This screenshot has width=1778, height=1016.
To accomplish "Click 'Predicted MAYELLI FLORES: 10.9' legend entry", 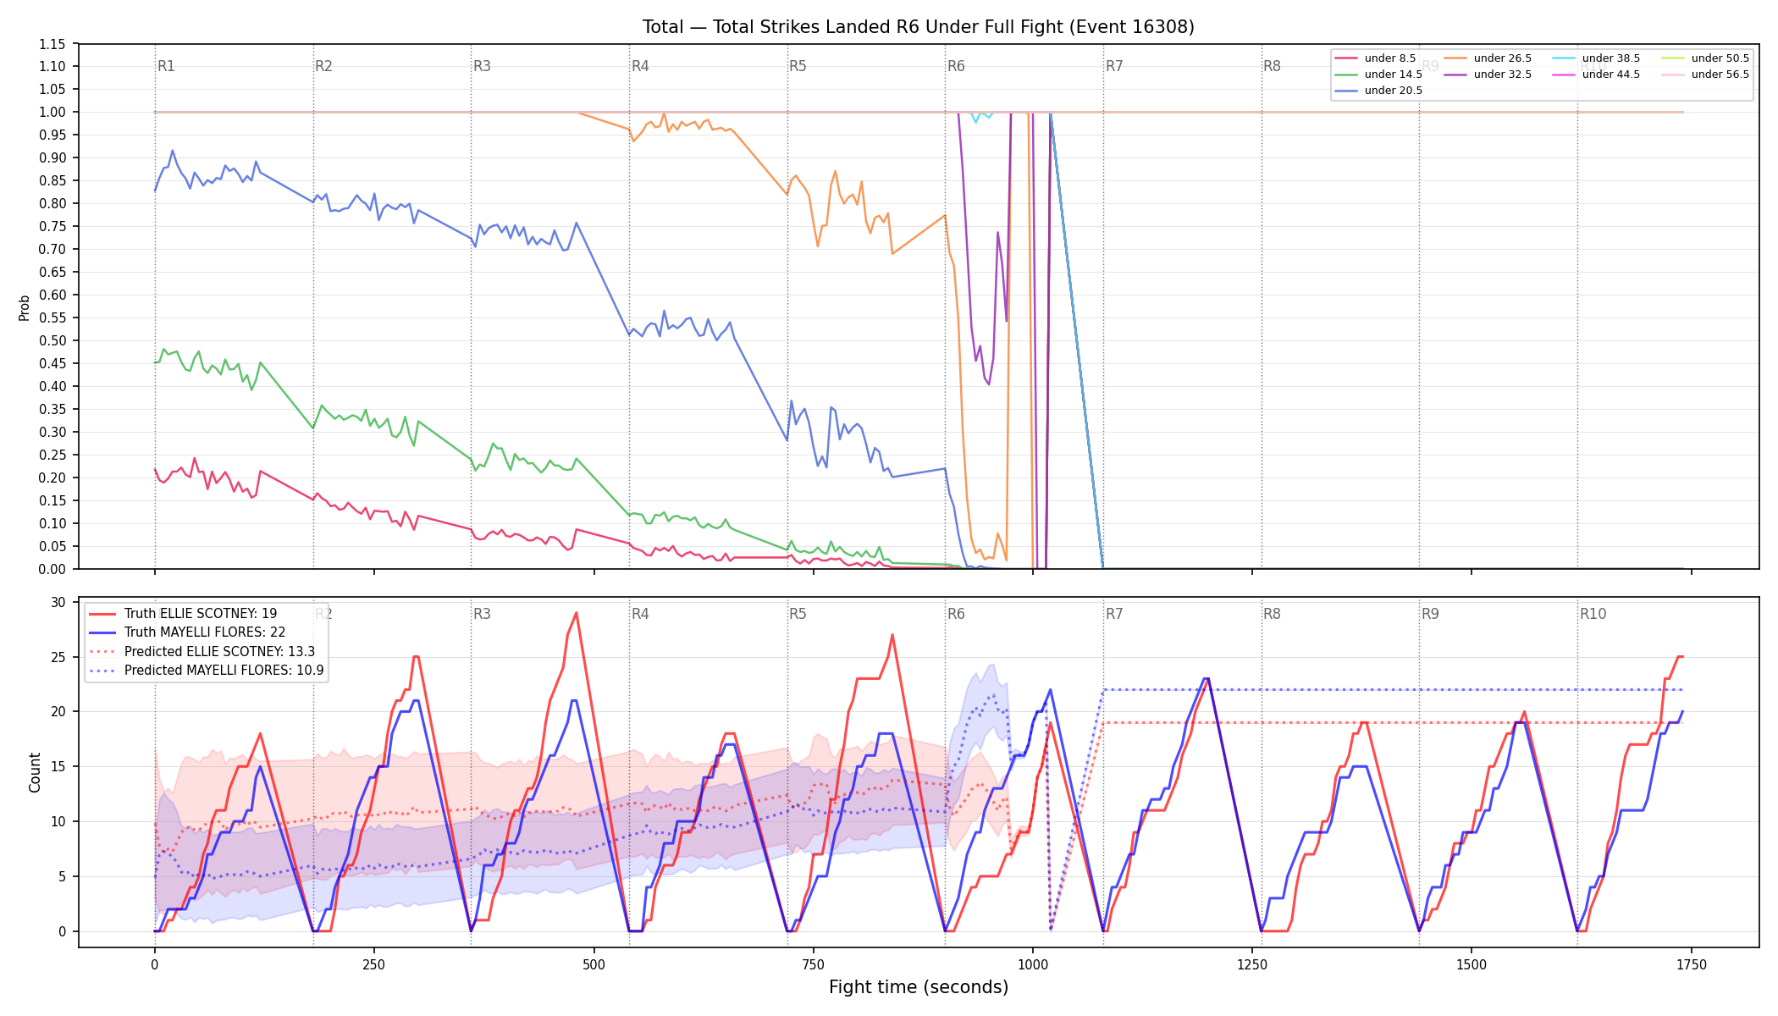I will point(207,671).
